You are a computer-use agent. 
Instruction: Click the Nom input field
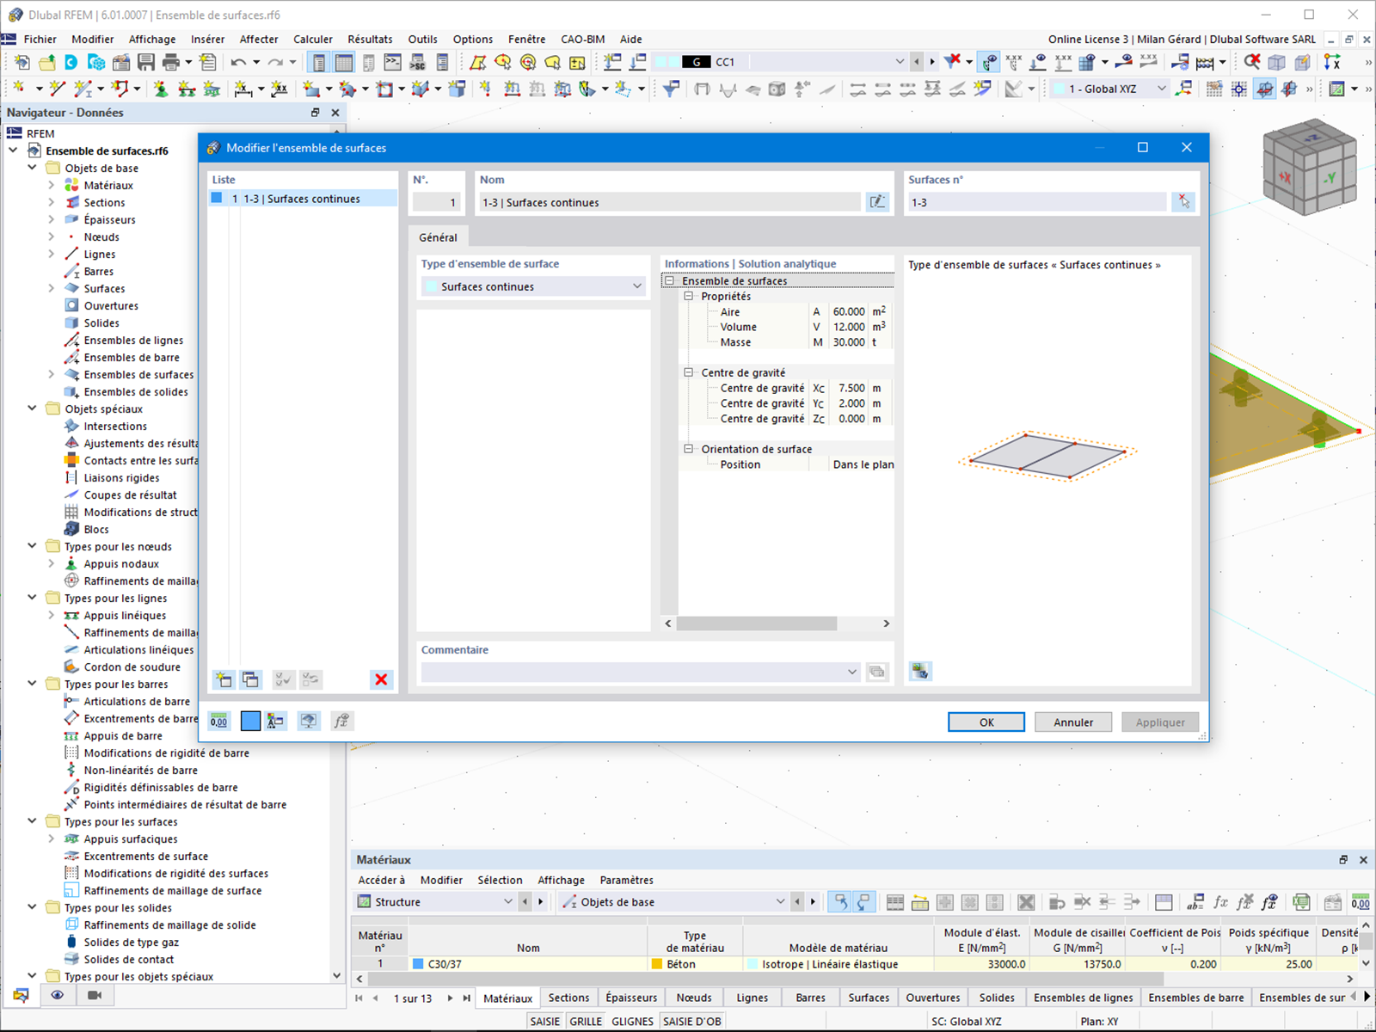coord(670,202)
